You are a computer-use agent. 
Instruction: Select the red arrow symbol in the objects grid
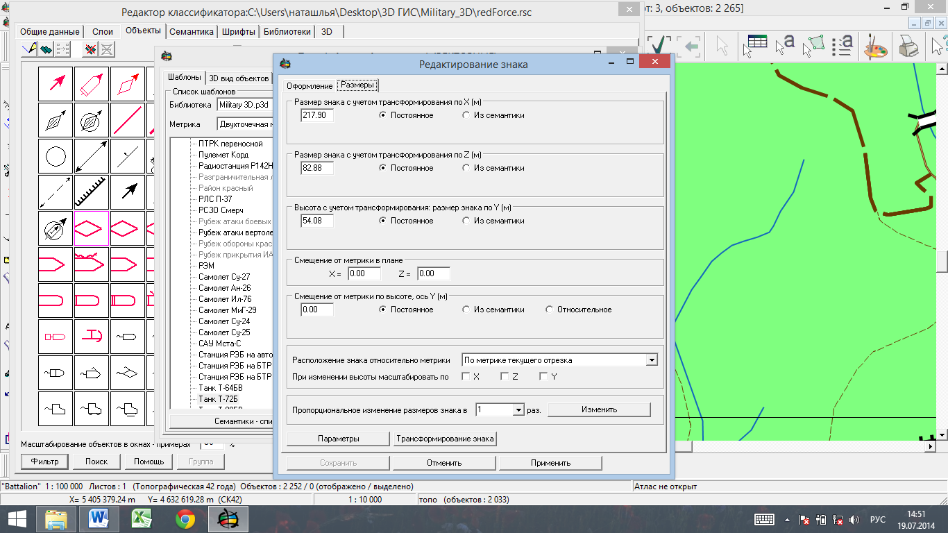(56, 85)
